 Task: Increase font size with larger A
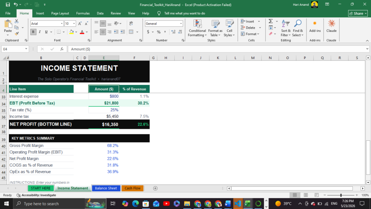[80, 24]
